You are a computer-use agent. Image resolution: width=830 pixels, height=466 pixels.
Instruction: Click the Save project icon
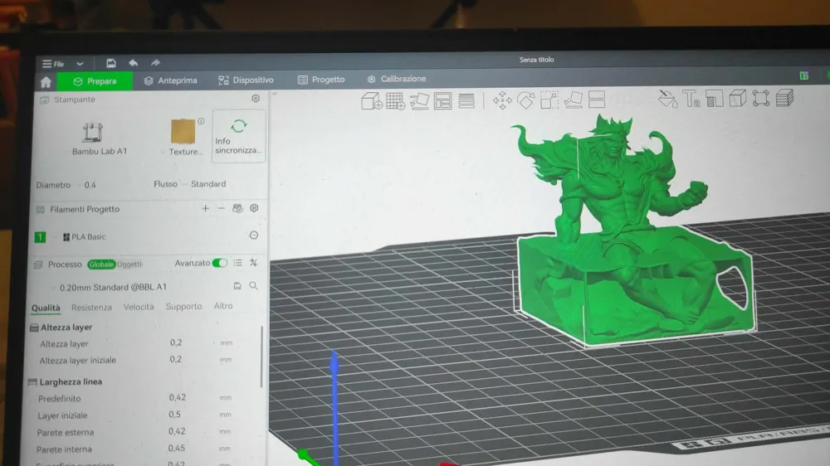tap(110, 63)
